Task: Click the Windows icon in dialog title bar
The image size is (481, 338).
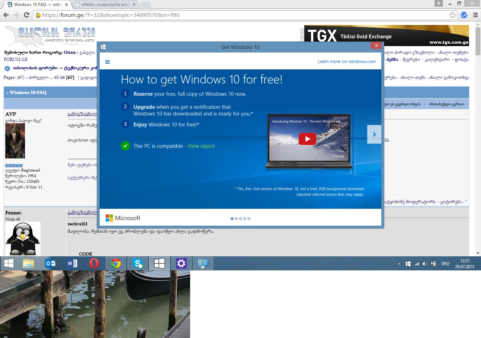Action: (x=103, y=47)
